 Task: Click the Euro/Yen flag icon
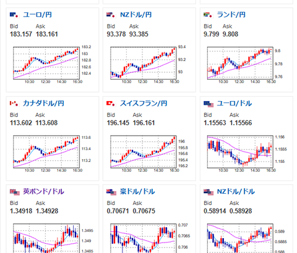(x=14, y=15)
